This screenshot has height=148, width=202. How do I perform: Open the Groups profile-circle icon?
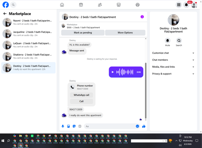[x=137, y=5]
